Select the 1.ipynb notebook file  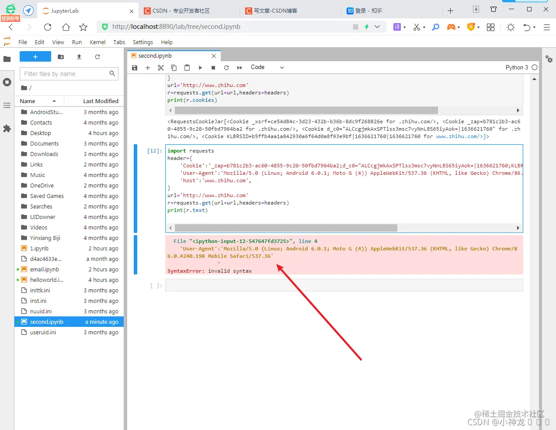pos(70,249)
